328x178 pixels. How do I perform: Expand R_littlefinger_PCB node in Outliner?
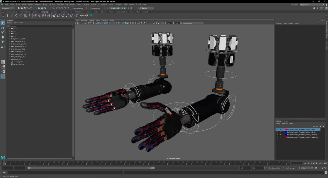coord(10,39)
